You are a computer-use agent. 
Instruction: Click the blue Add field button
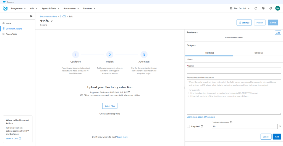pyautogui.click(x=277, y=137)
